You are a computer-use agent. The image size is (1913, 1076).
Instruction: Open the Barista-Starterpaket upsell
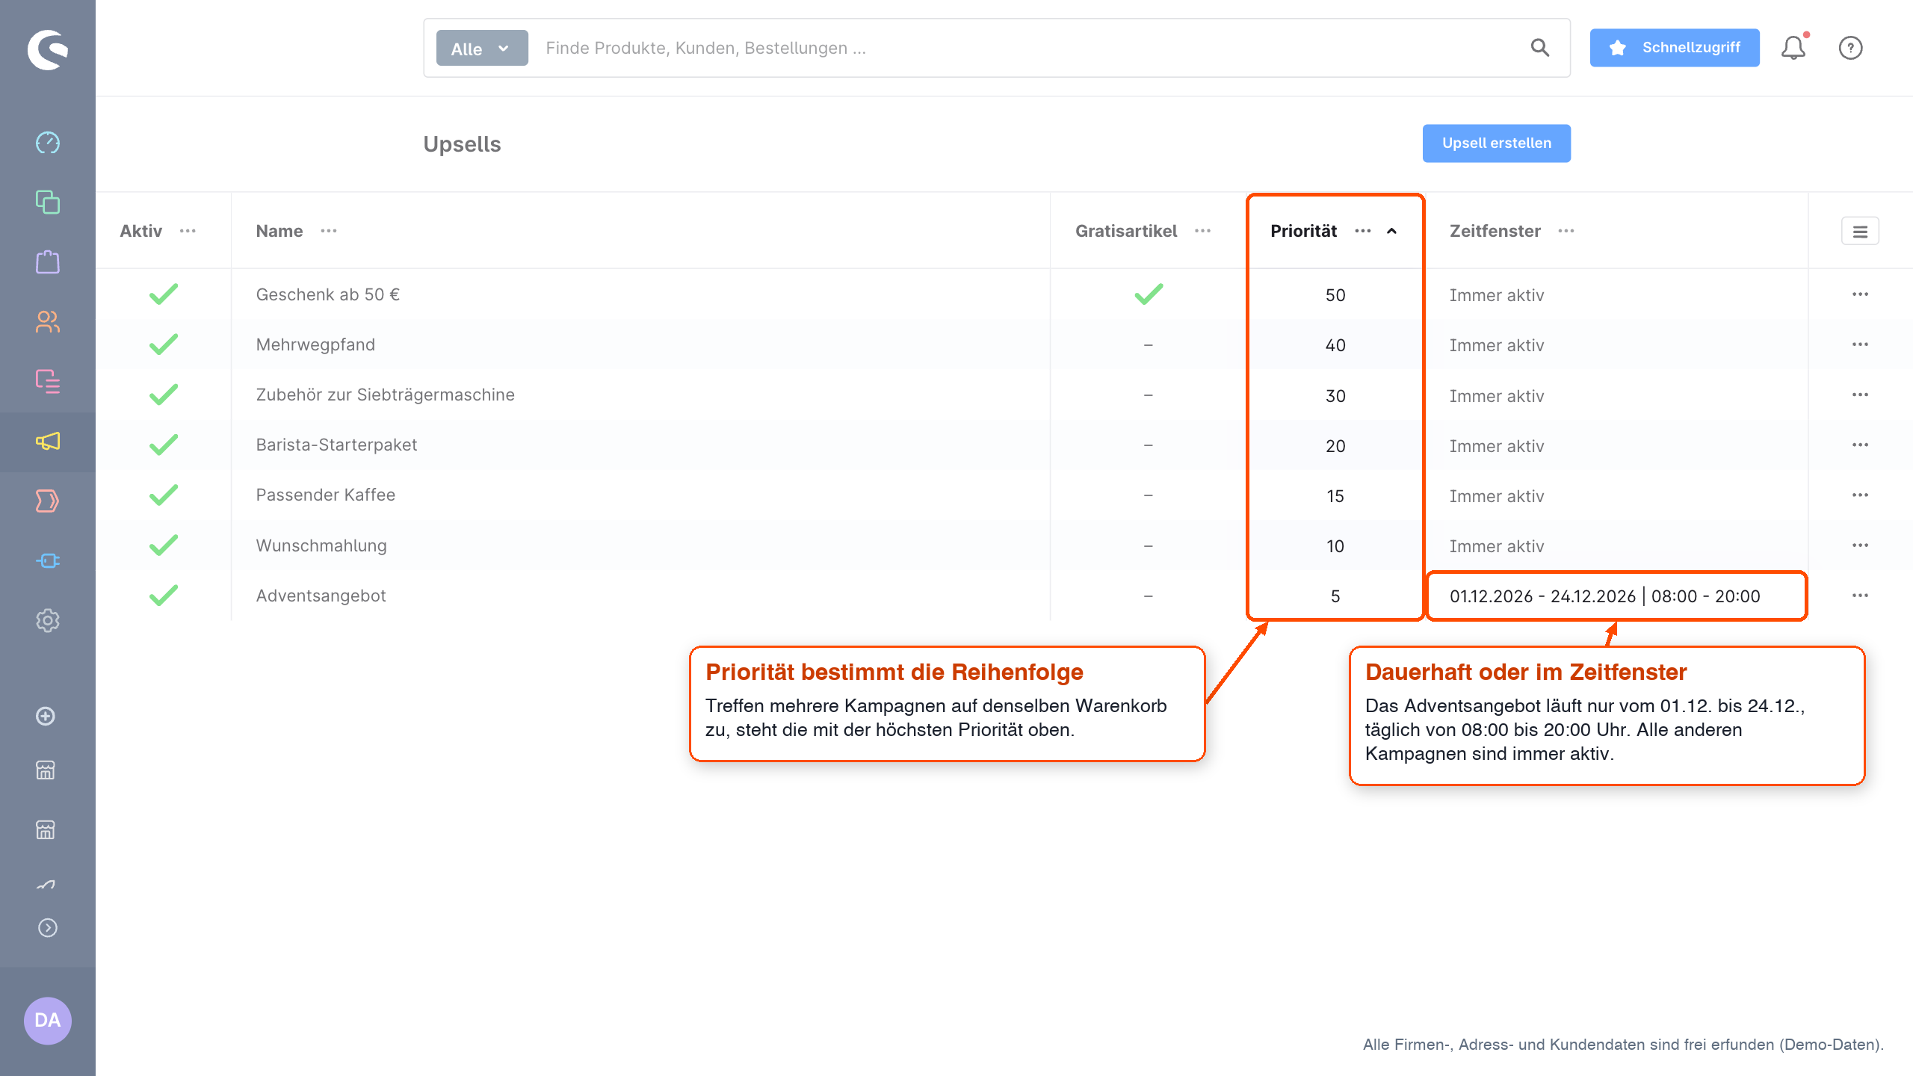[336, 445]
